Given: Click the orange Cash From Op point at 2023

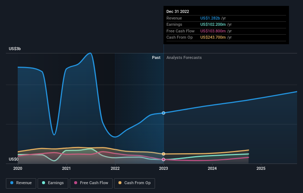Looking at the screenshot, I should click(x=163, y=154).
